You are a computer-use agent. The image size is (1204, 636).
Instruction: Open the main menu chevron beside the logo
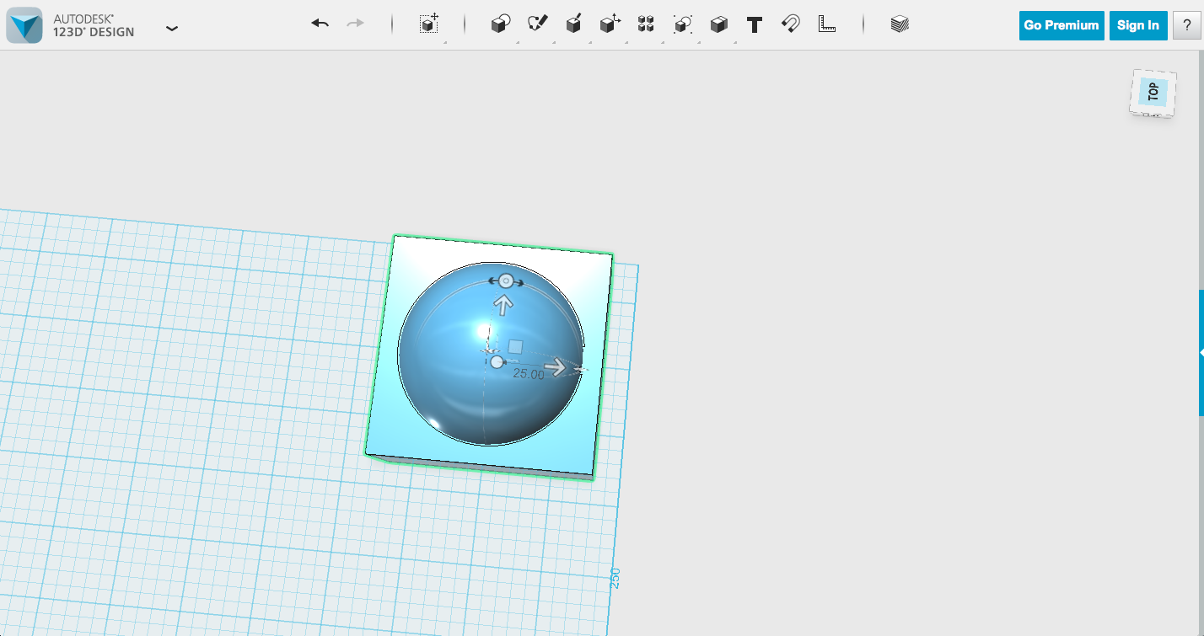(172, 28)
